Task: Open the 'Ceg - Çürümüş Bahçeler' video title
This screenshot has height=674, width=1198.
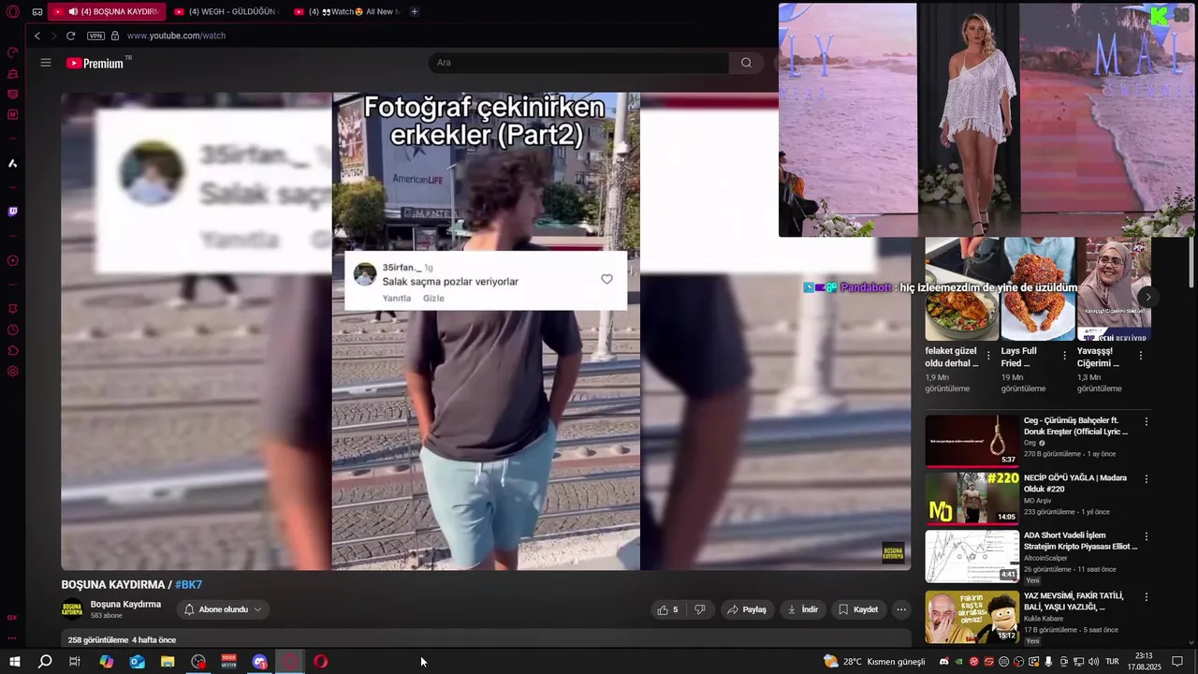Action: tap(1076, 426)
